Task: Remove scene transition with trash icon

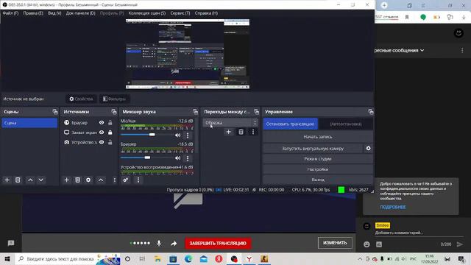Action: coord(241,132)
